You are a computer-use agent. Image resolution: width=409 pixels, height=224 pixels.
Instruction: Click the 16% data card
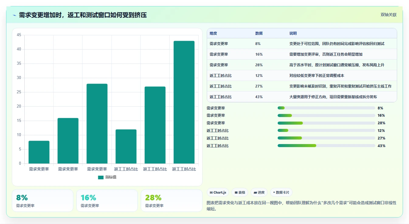107,201
